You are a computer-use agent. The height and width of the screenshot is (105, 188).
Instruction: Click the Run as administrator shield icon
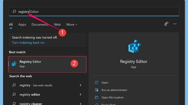[x=96, y=90]
